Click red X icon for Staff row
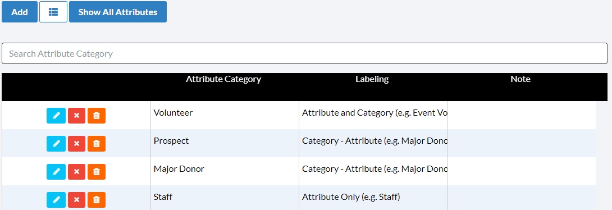 tap(76, 200)
